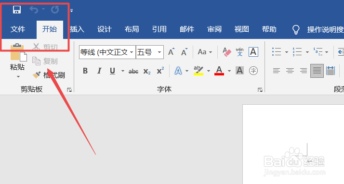This screenshot has width=344, height=184.
Task: Switch to the 开始 ribbon tab
Action: pos(50,29)
